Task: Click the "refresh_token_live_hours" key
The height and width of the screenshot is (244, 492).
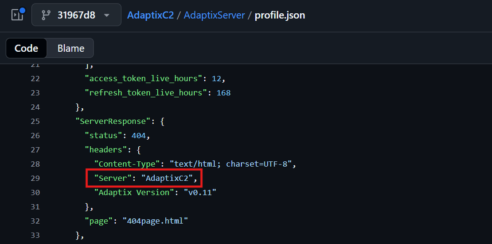Action: pos(145,93)
